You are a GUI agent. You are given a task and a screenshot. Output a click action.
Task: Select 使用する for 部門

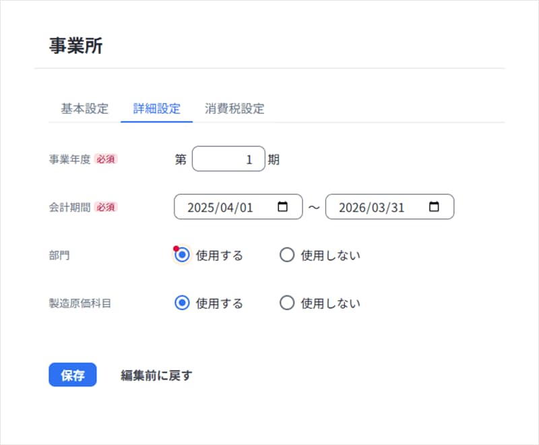click(x=181, y=256)
